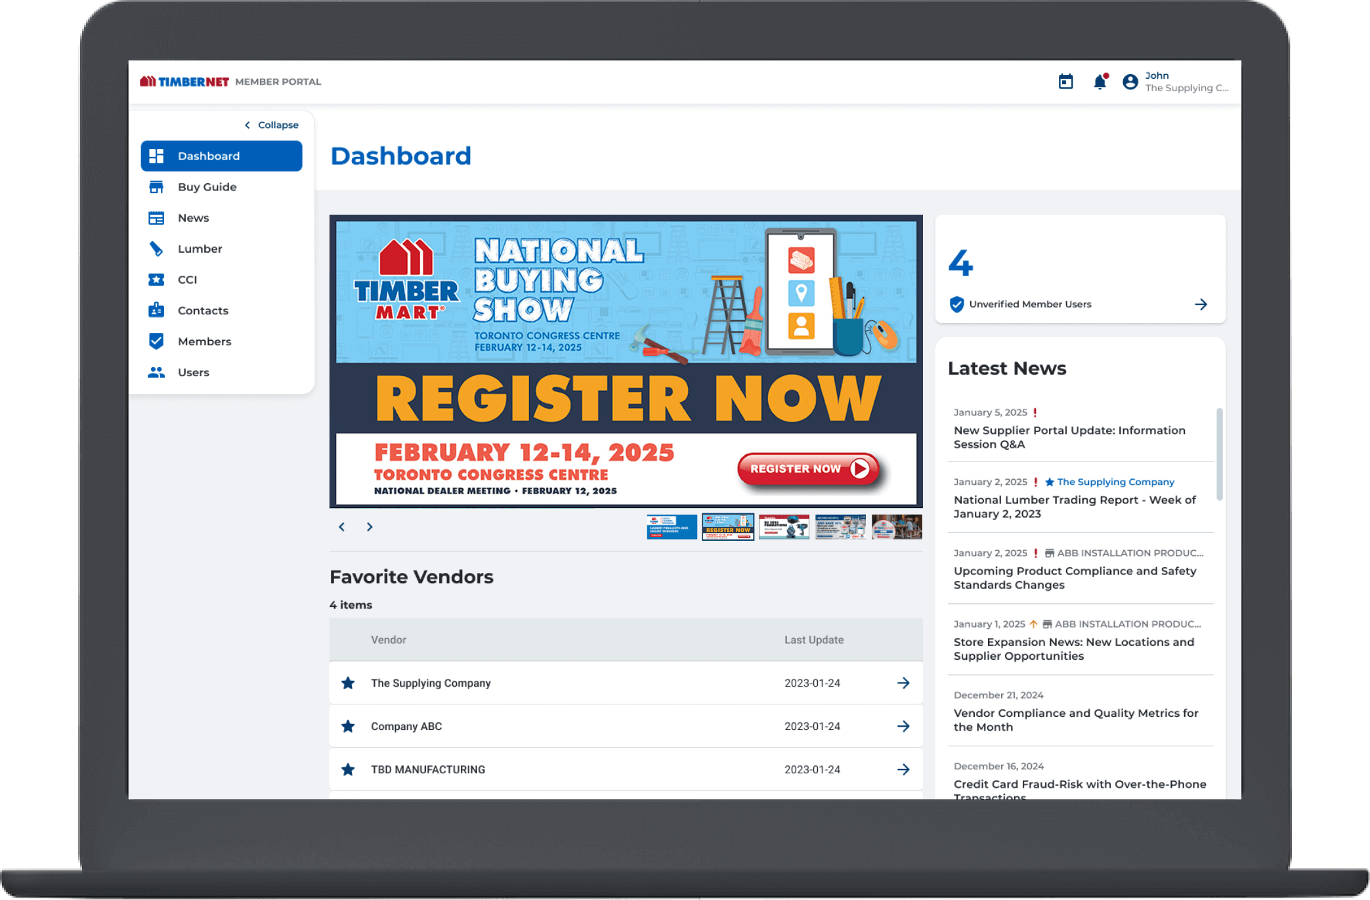
Task: Open the calendar icon in header
Action: pos(1065,82)
